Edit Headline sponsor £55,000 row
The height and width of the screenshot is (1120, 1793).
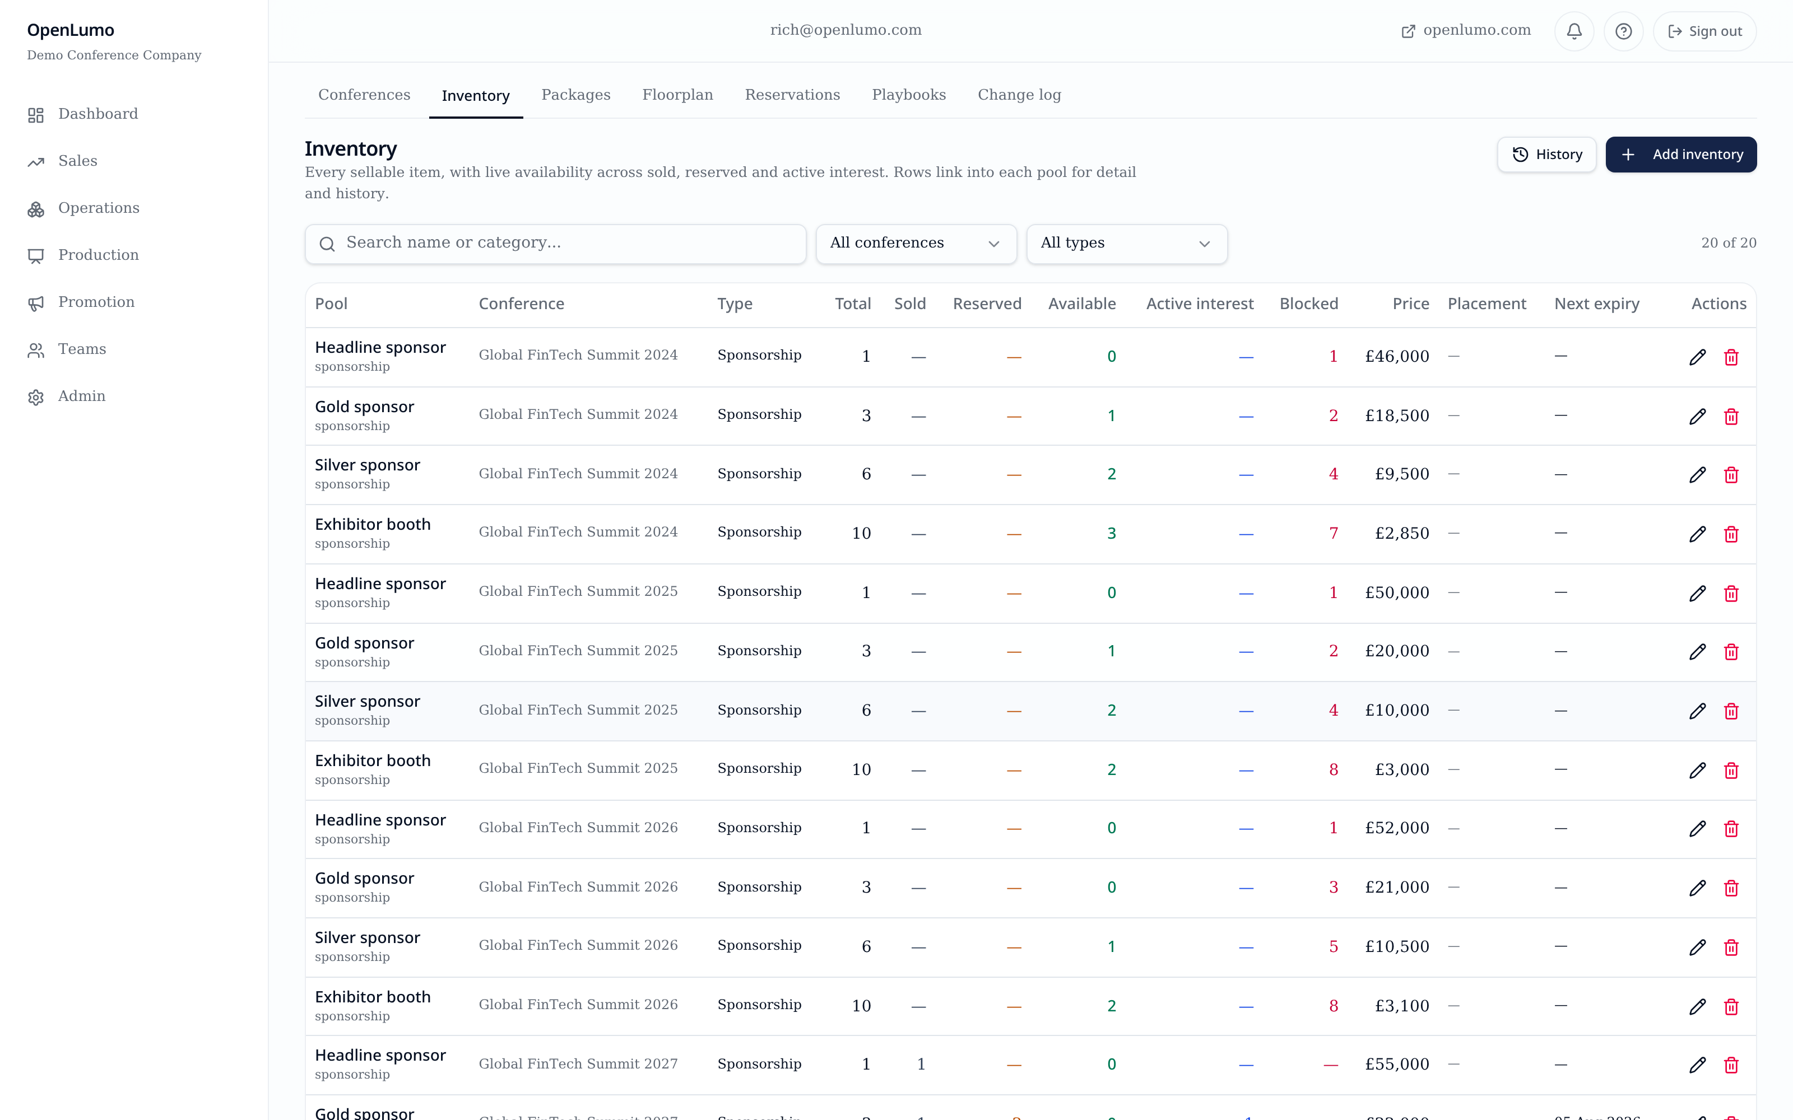tap(1697, 1065)
